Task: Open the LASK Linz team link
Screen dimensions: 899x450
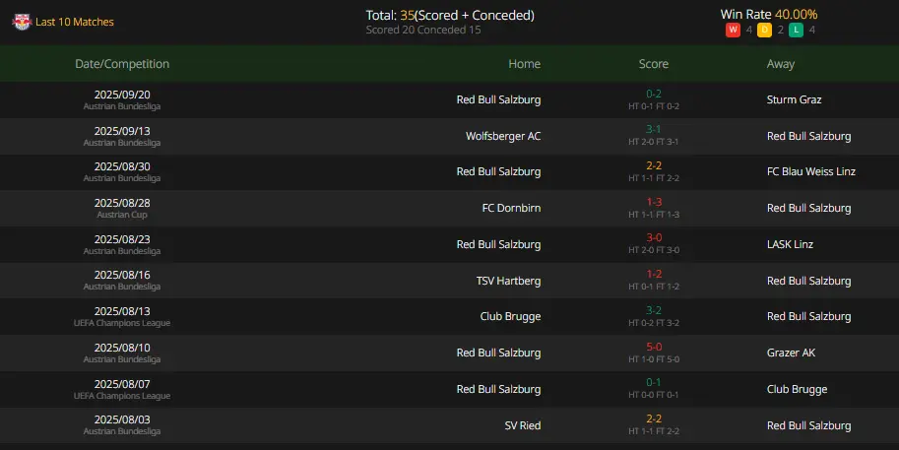Action: click(x=790, y=244)
